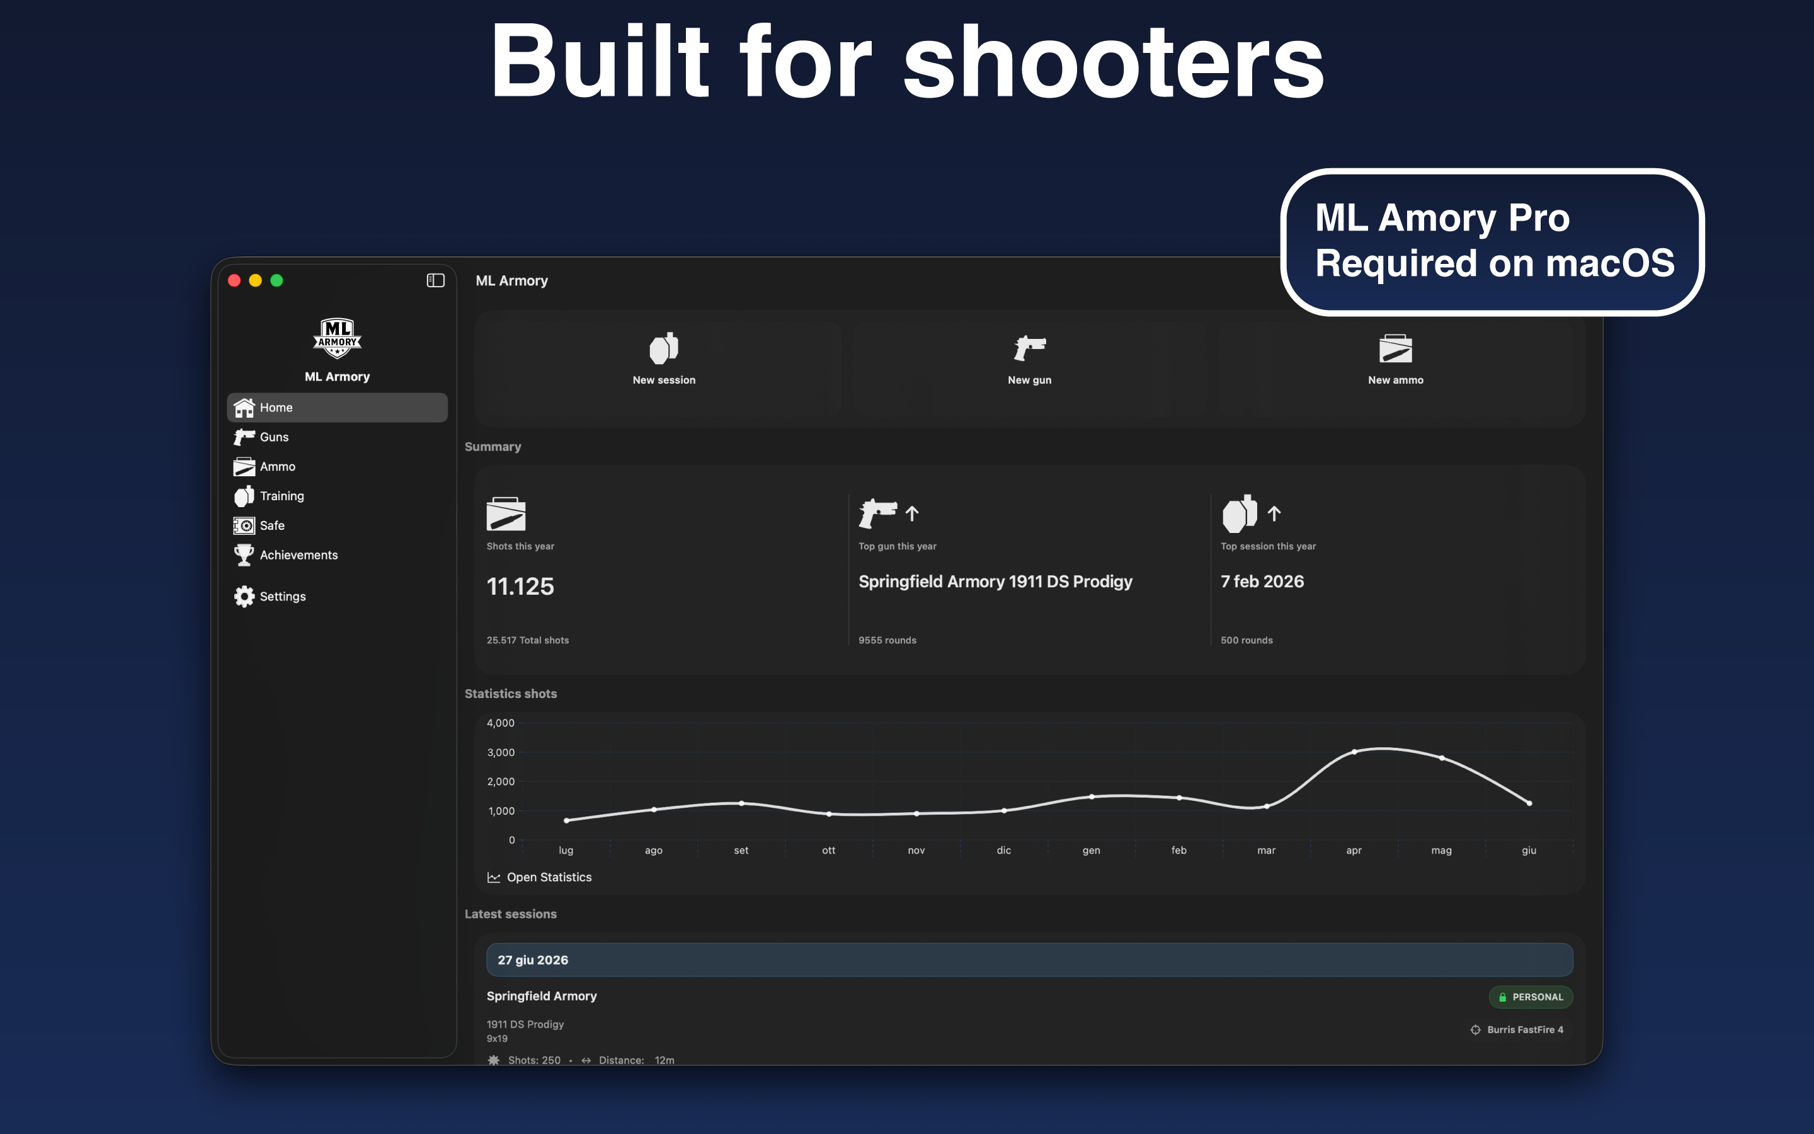Click the up arrow next to Top gun
The height and width of the screenshot is (1134, 1814).
[911, 513]
